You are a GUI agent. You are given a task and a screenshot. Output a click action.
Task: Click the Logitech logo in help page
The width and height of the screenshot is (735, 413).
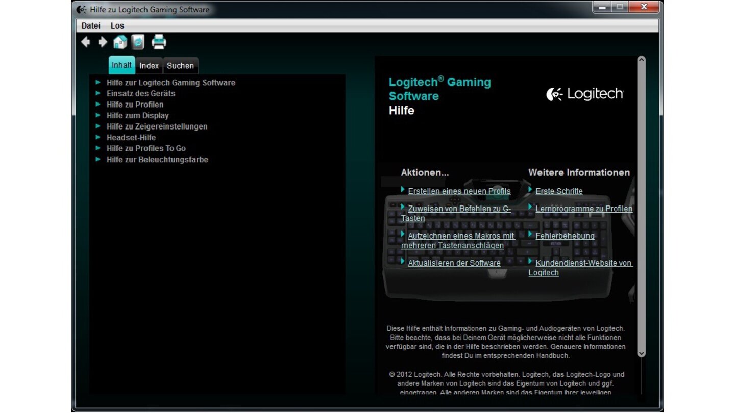[585, 94]
